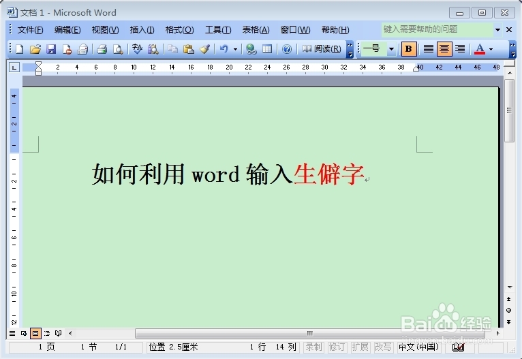Screen dimensions: 522x359
Task: Click vertical scrollbar down arrow
Action: point(510,287)
